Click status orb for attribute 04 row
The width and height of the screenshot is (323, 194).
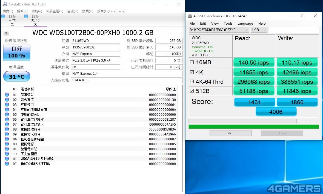click(7, 110)
